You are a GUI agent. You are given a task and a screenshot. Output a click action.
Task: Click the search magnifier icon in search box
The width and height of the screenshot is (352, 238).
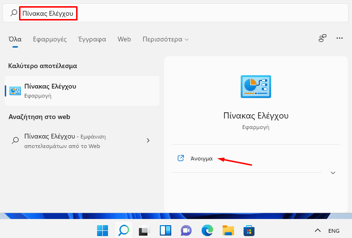[x=14, y=13]
